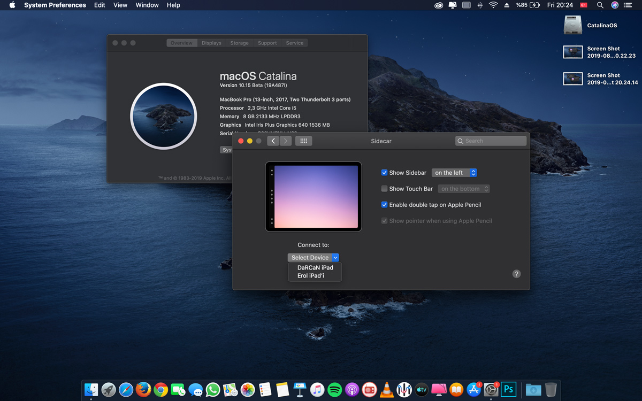The height and width of the screenshot is (401, 642).
Task: Launch Spotify from the dock
Action: (x=334, y=390)
